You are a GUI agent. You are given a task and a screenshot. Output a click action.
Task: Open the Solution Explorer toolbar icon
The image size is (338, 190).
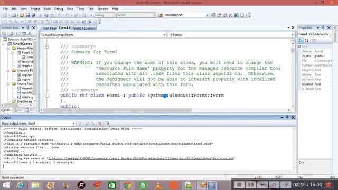coord(213,15)
